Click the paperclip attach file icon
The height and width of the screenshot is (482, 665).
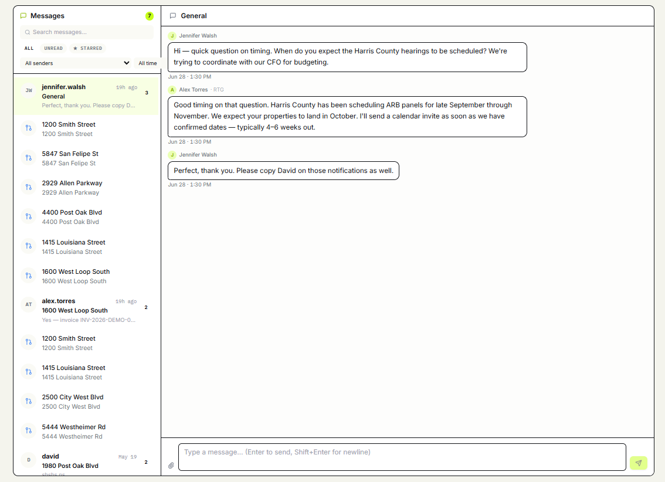click(x=171, y=466)
